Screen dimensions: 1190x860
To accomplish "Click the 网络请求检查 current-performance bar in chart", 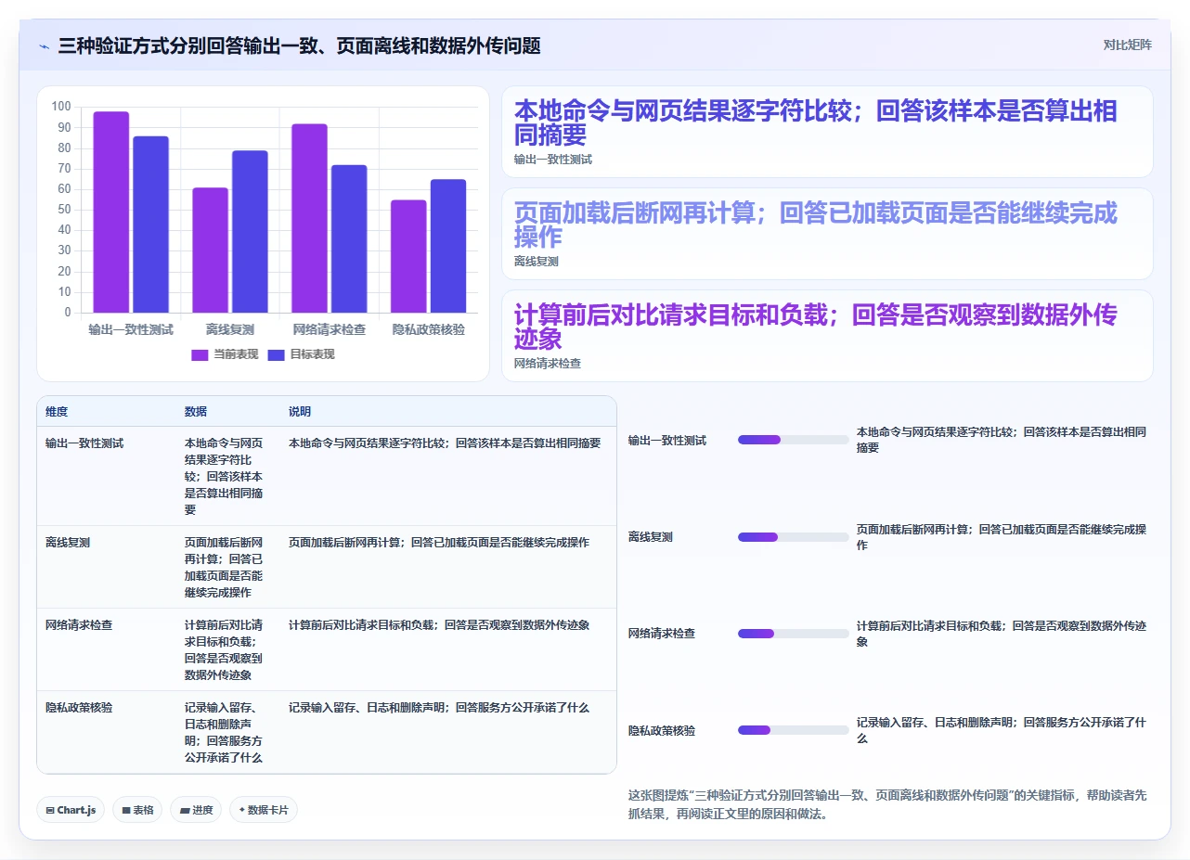I will tap(310, 218).
